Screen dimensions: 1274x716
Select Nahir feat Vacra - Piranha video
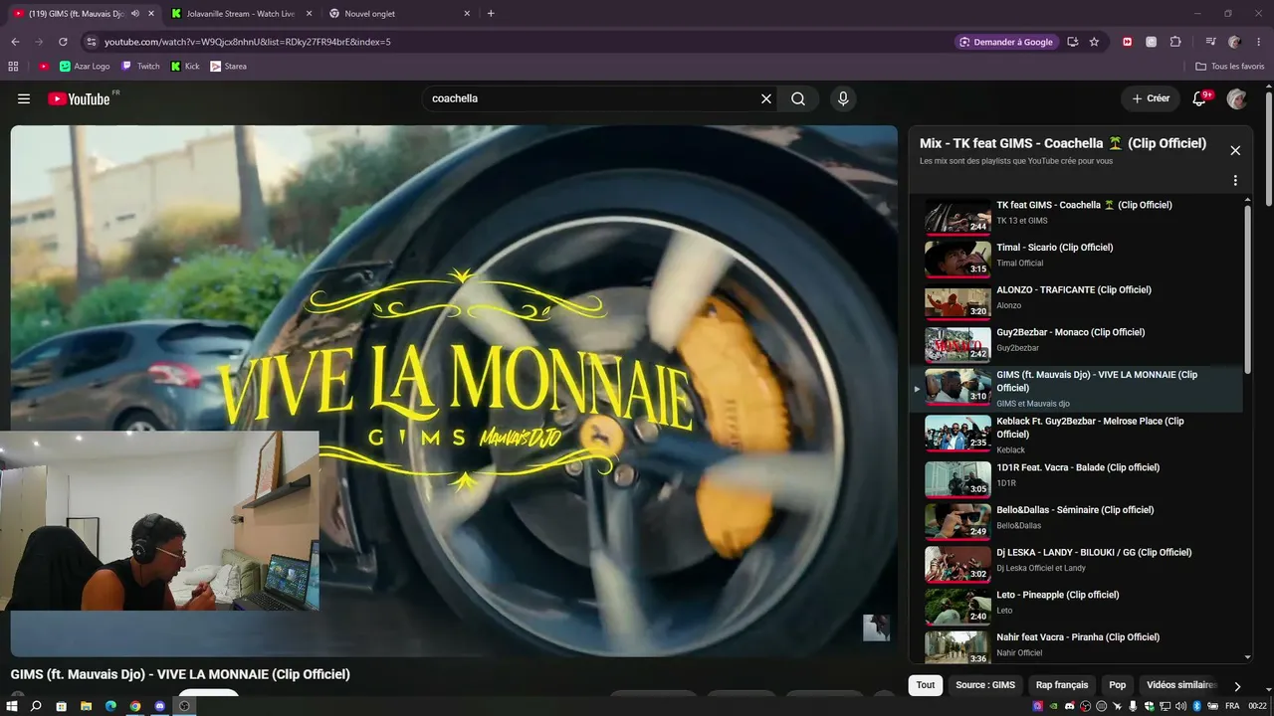1078,645
